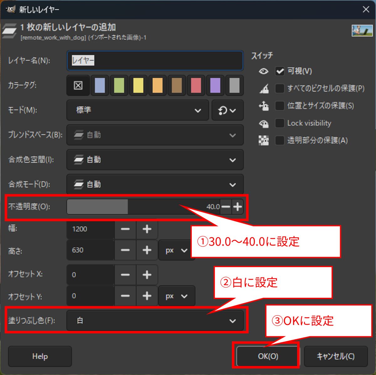Image resolution: width=376 pixels, height=375 pixels.
Task: Click the キャンセル(C) cancel button
Action: click(x=336, y=356)
